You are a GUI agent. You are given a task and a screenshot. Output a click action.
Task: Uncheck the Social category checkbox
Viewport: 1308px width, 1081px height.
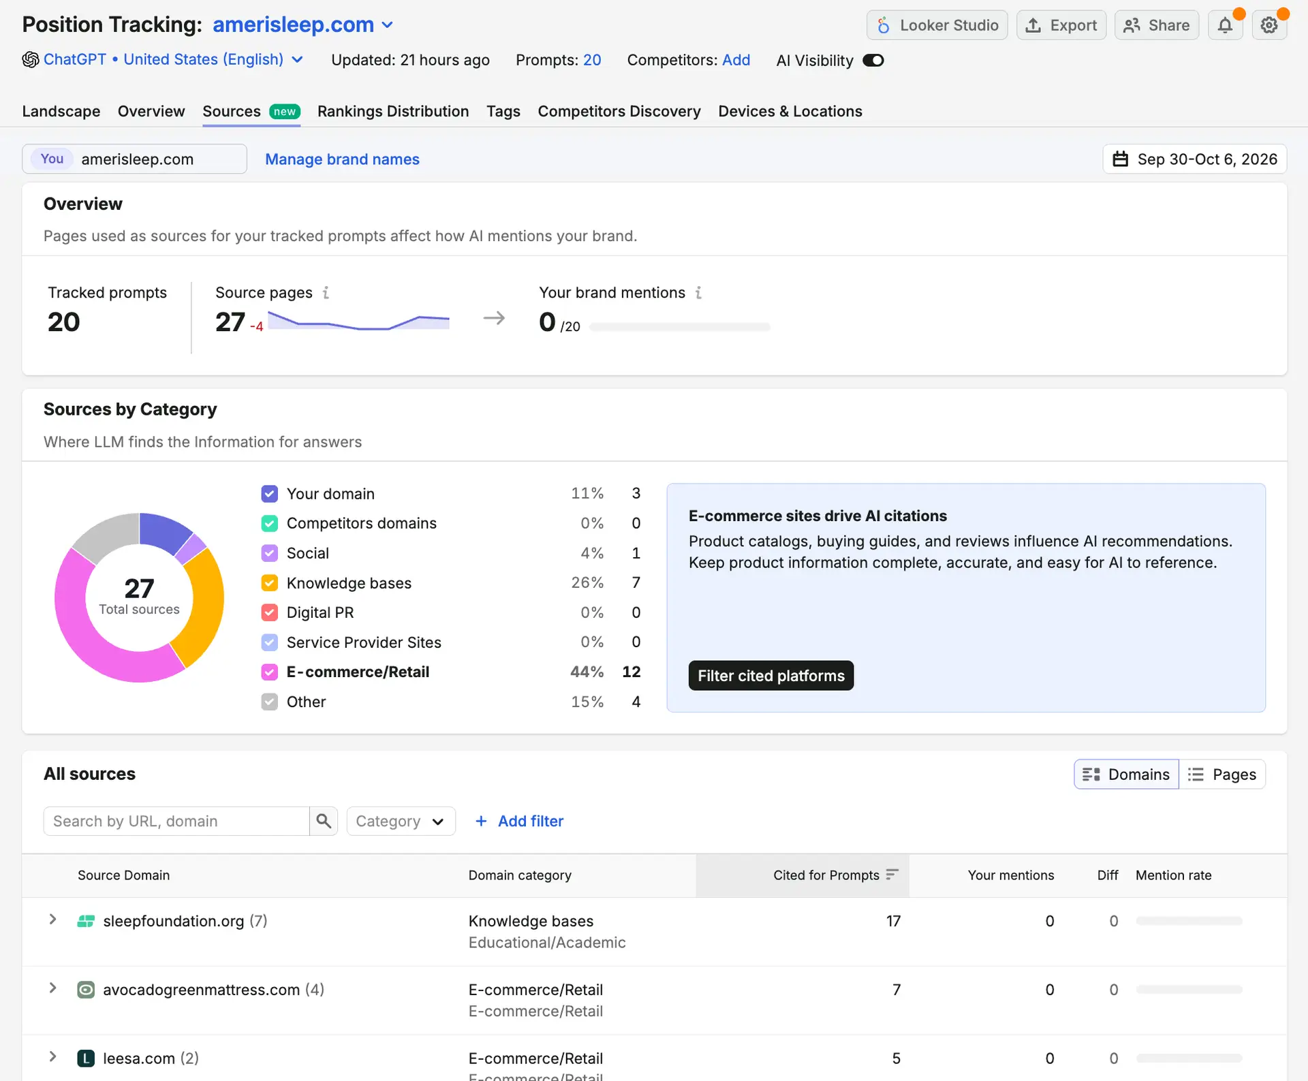269,553
